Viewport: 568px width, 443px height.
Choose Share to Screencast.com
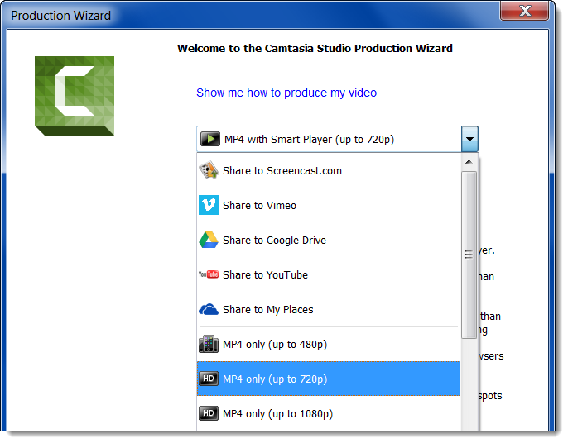(328, 171)
